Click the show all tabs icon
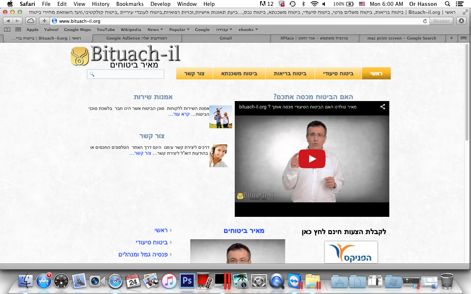Screen dimensions: 471x294 (463, 38)
